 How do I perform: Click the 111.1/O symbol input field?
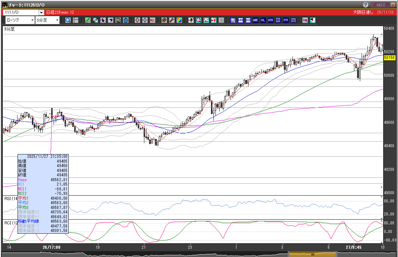point(21,12)
